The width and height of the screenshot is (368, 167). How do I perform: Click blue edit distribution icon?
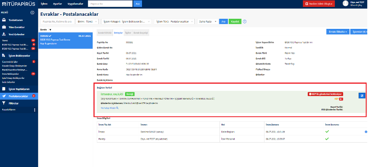362,95
